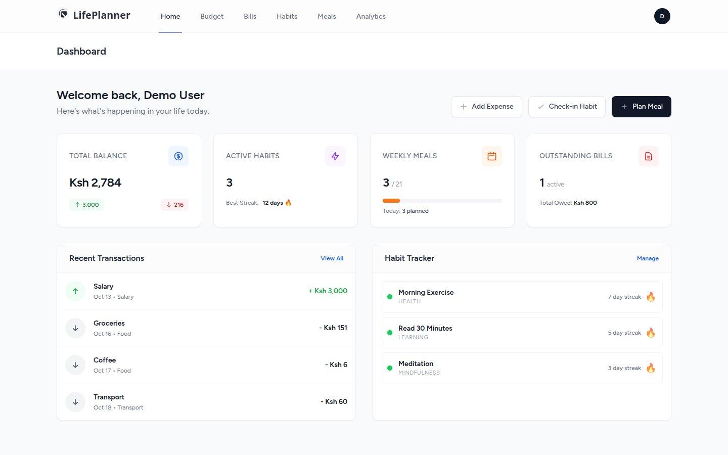Click the green dot beside Read 30 Minutes

point(390,333)
